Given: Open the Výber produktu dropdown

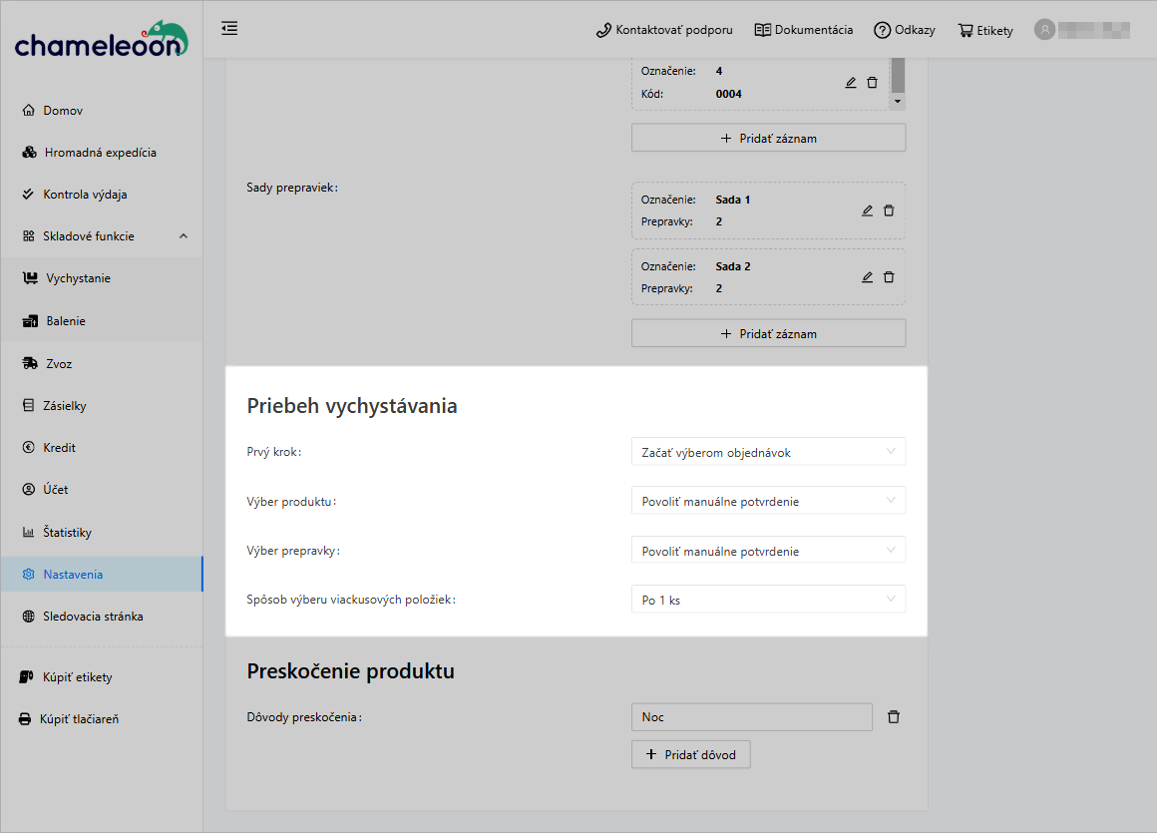Looking at the screenshot, I should [x=768, y=500].
